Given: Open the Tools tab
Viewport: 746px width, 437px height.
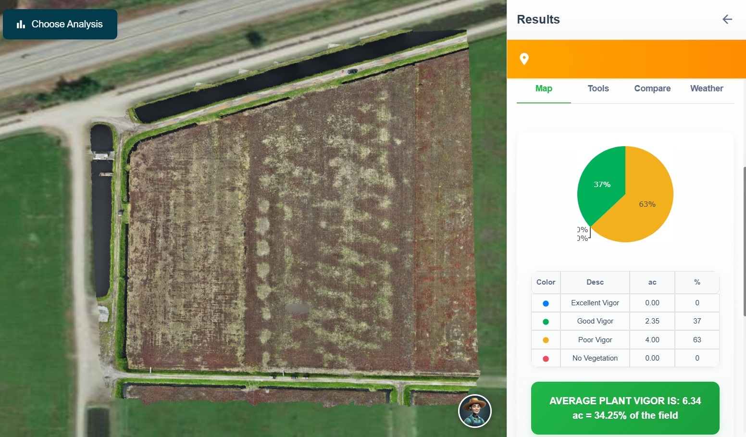Looking at the screenshot, I should click(x=598, y=88).
